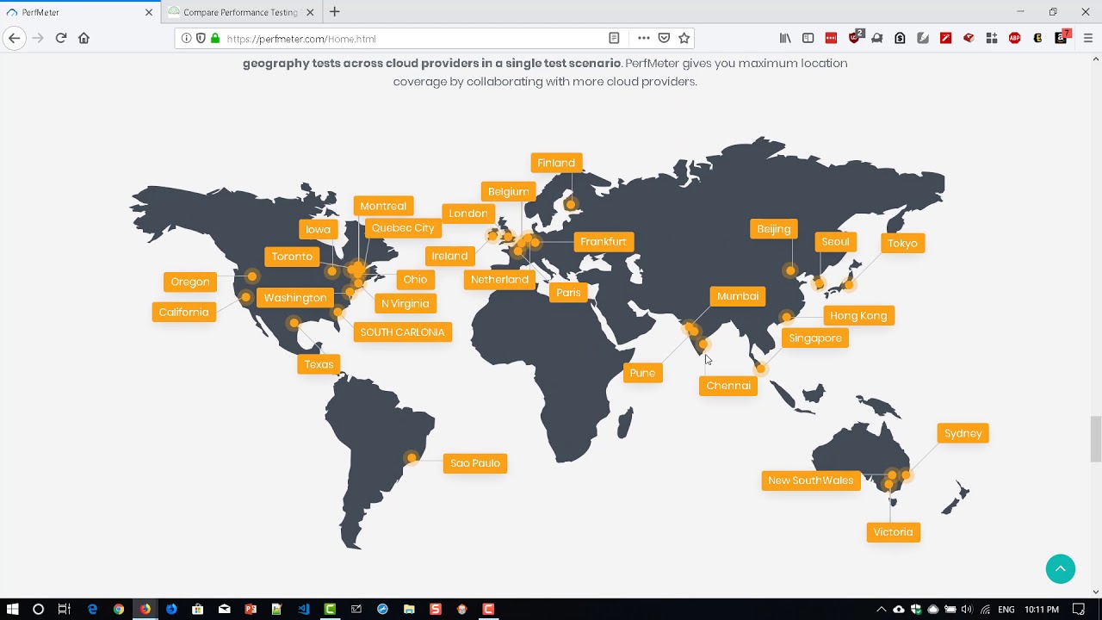The height and width of the screenshot is (620, 1102).
Task: Select the Beijing location label
Action: coord(774,229)
